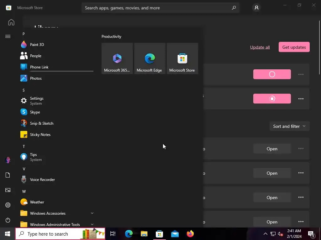Click the Microsoft Store vertical scrollbar
The width and height of the screenshot is (321, 240).
[320, 47]
